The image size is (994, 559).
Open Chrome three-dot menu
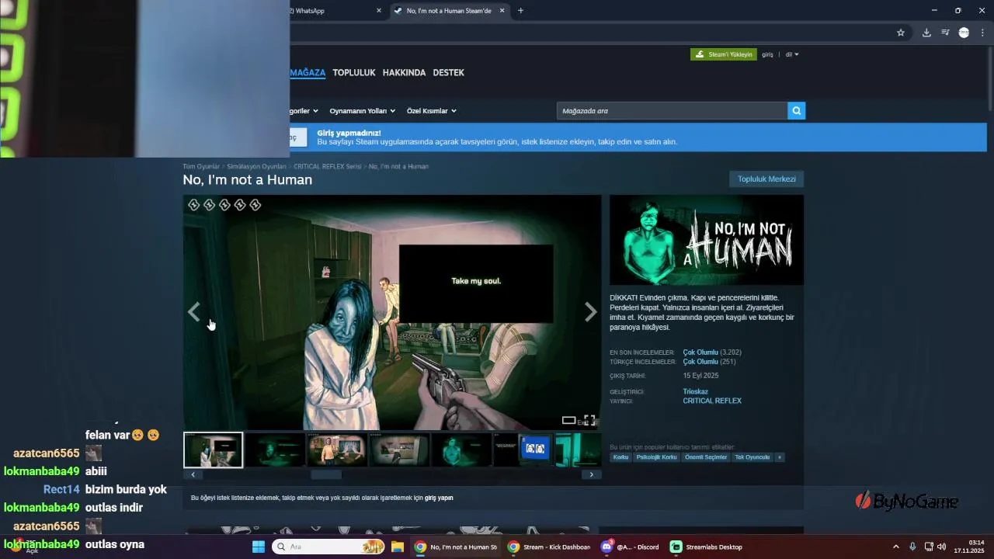982,33
